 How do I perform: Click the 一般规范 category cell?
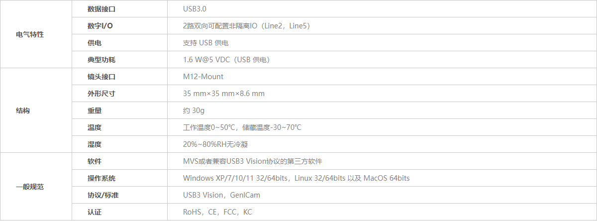30,187
